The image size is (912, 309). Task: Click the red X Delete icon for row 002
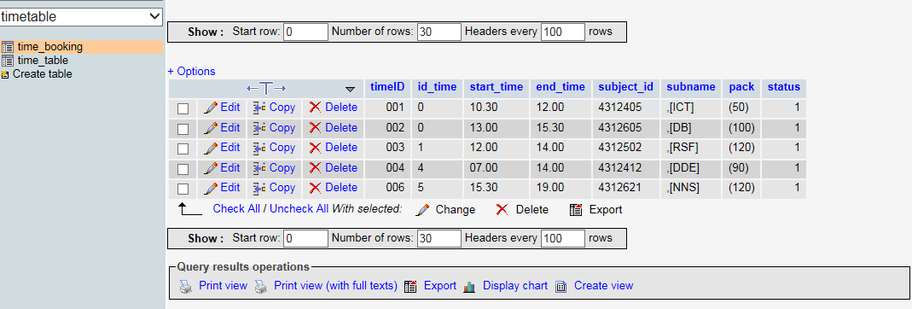[315, 127]
